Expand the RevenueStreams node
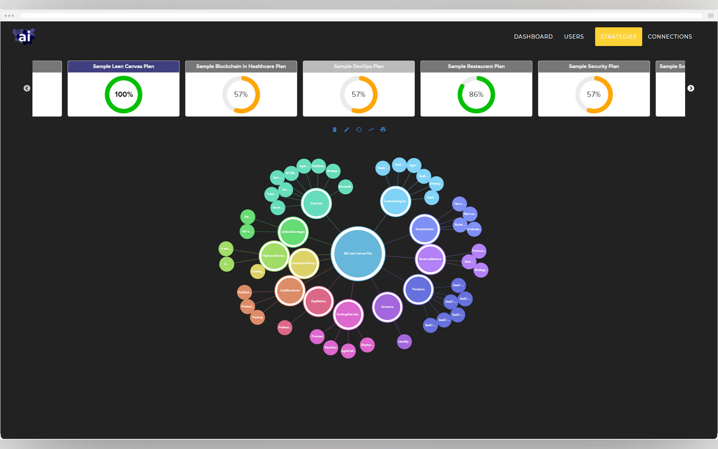Image resolution: width=718 pixels, height=449 pixels. pyautogui.click(x=430, y=259)
